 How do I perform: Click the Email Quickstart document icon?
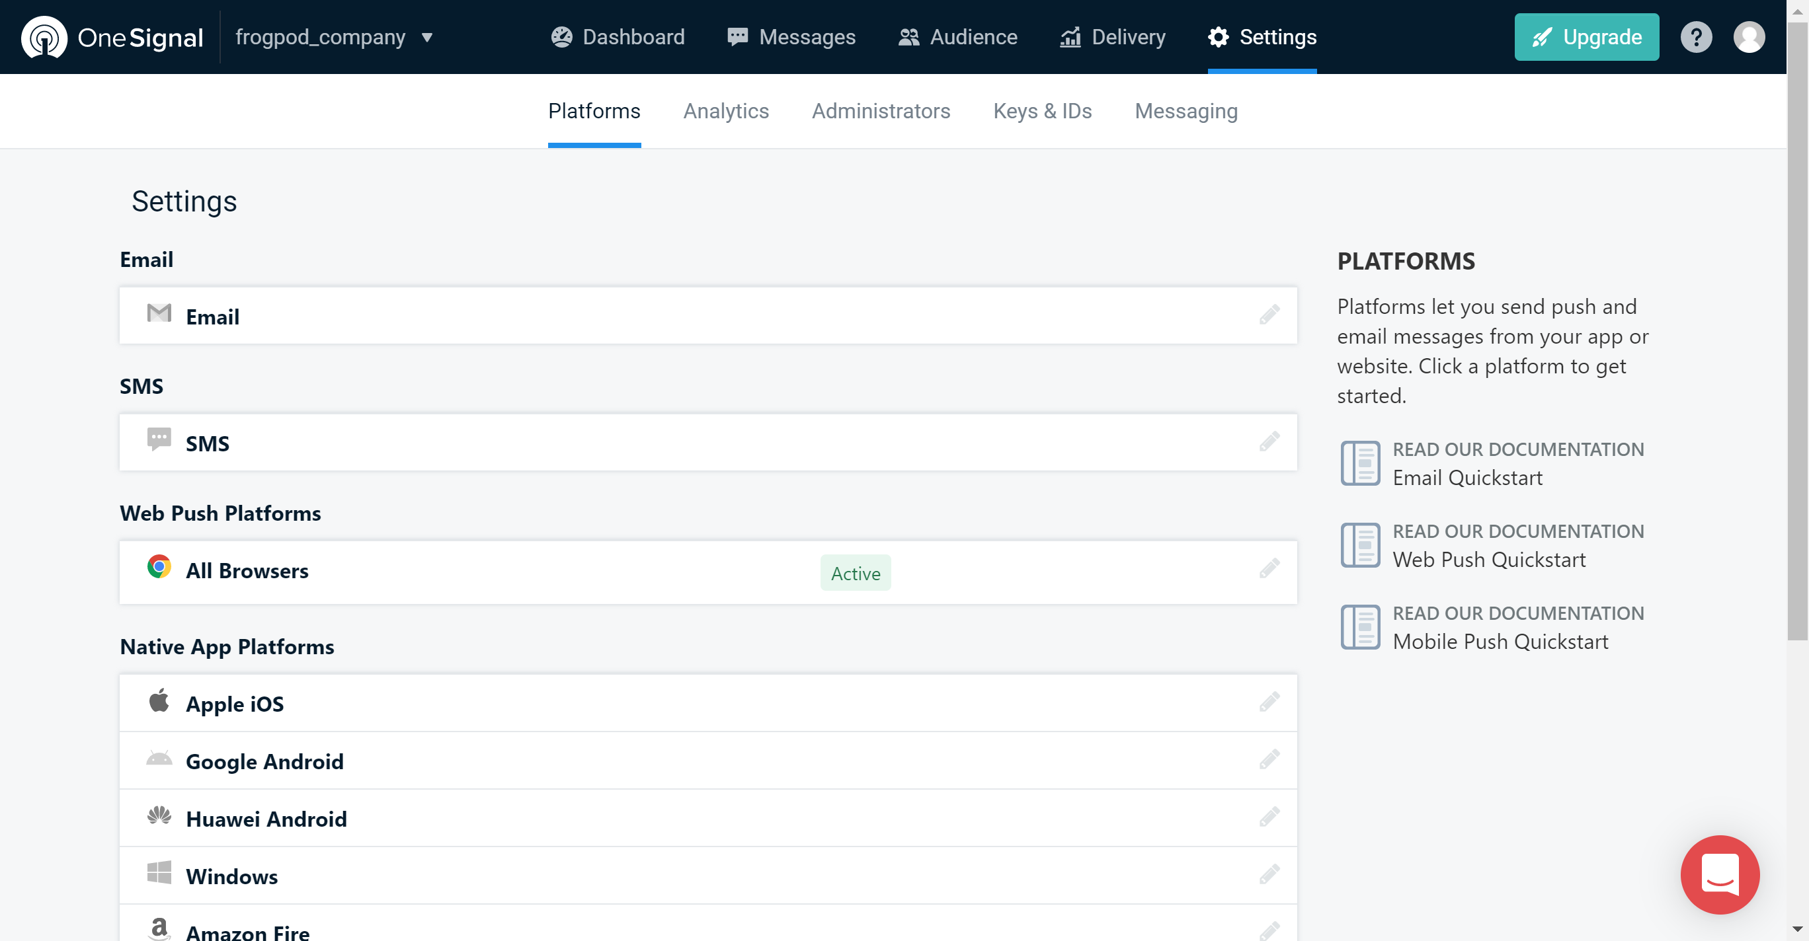(1360, 463)
